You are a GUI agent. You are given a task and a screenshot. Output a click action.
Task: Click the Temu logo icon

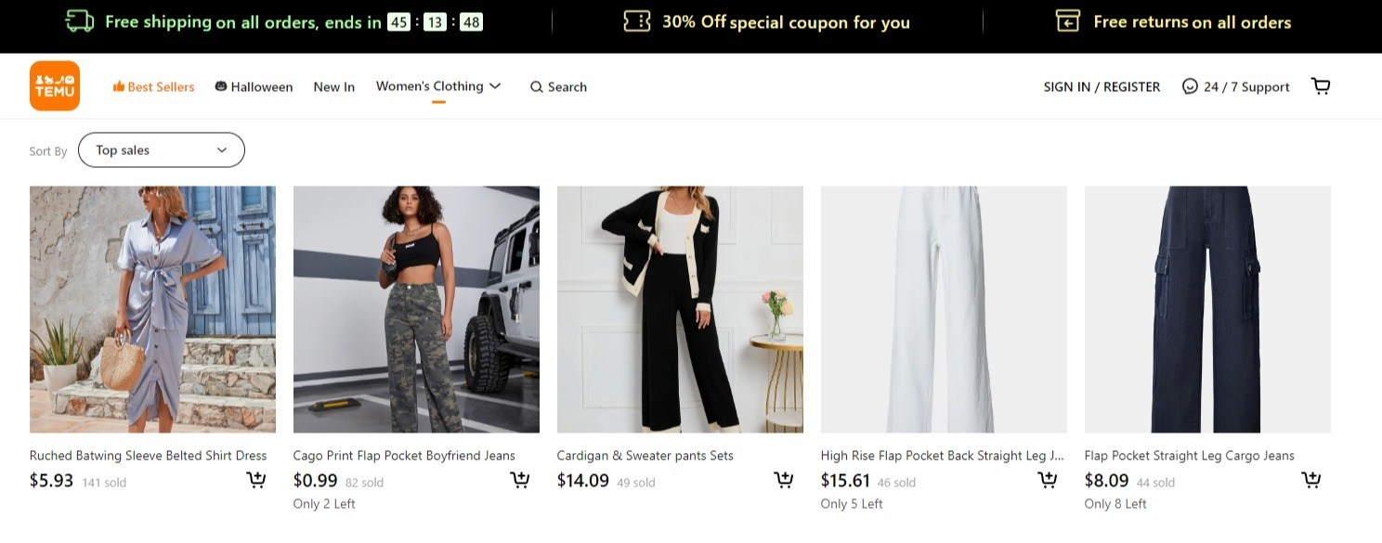[55, 86]
